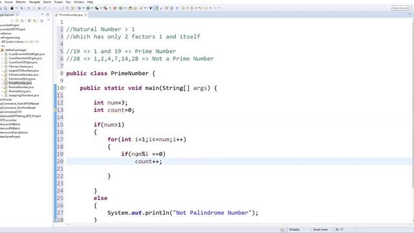Select ReverseString.java in Package Explorer
Image resolution: width=414 pixels, height=233 pixels.
(x=19, y=91)
